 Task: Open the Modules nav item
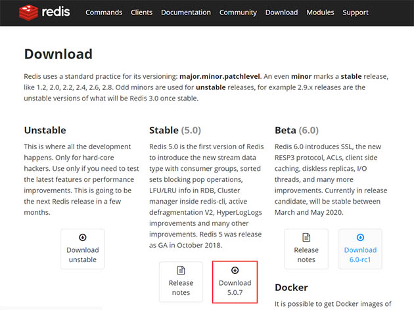320,12
